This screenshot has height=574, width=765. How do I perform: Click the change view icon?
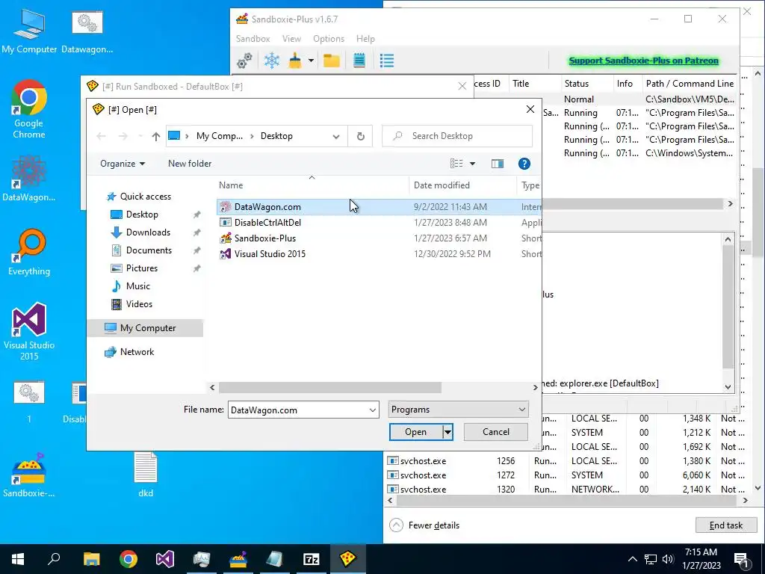(x=456, y=164)
